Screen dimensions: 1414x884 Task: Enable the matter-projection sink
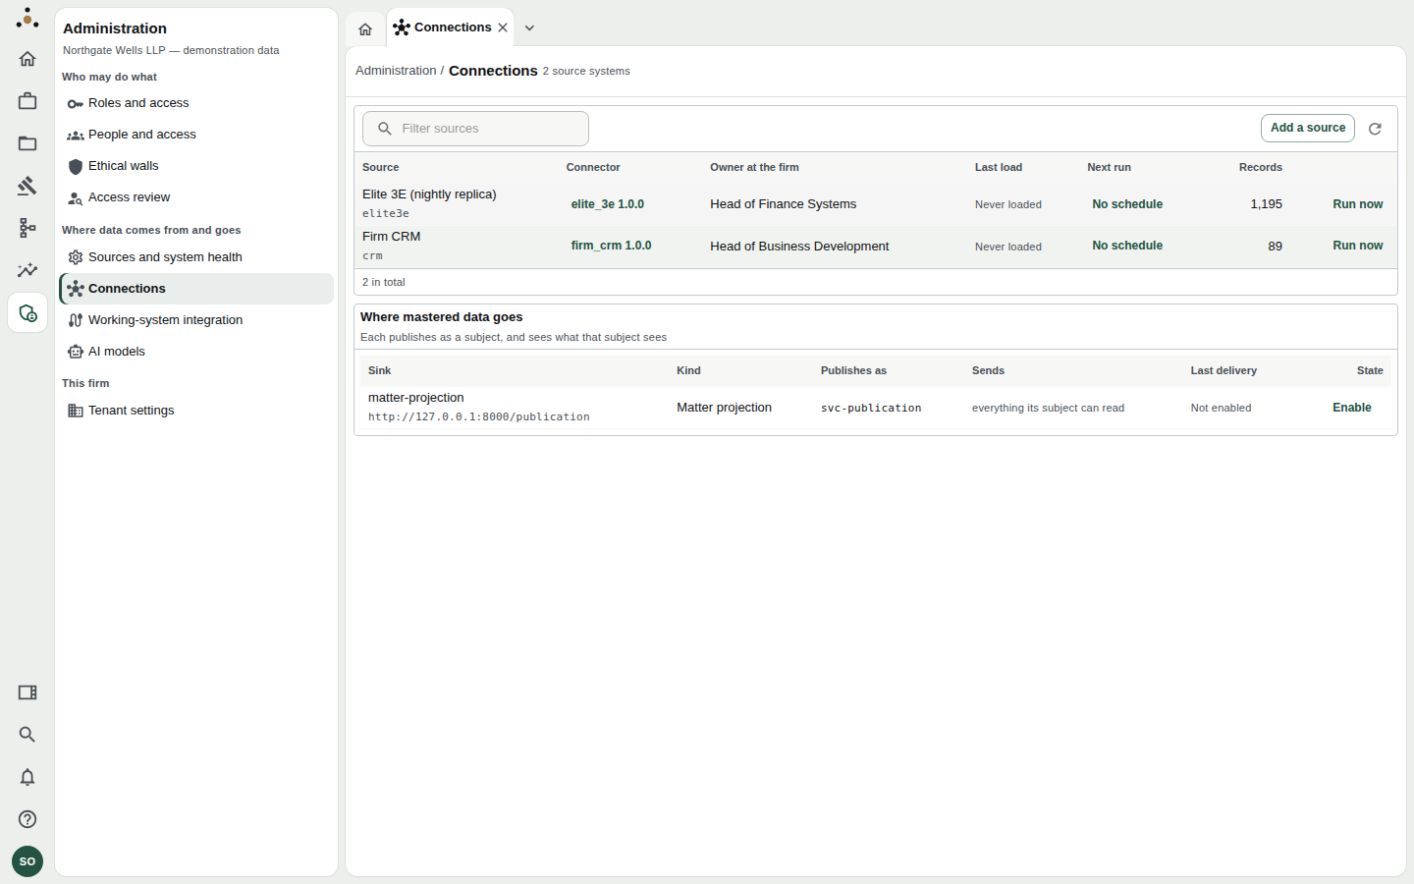(x=1352, y=408)
